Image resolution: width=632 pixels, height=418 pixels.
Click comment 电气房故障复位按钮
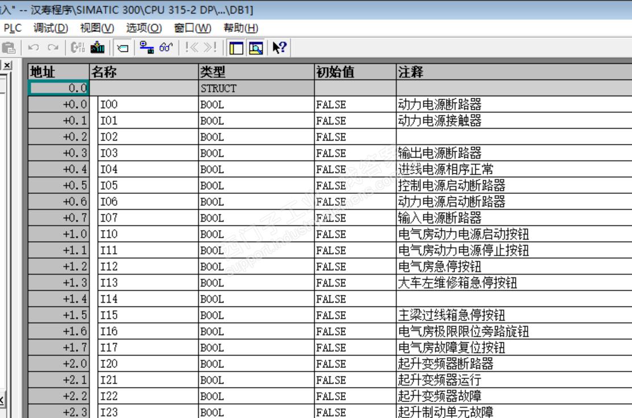point(451,347)
